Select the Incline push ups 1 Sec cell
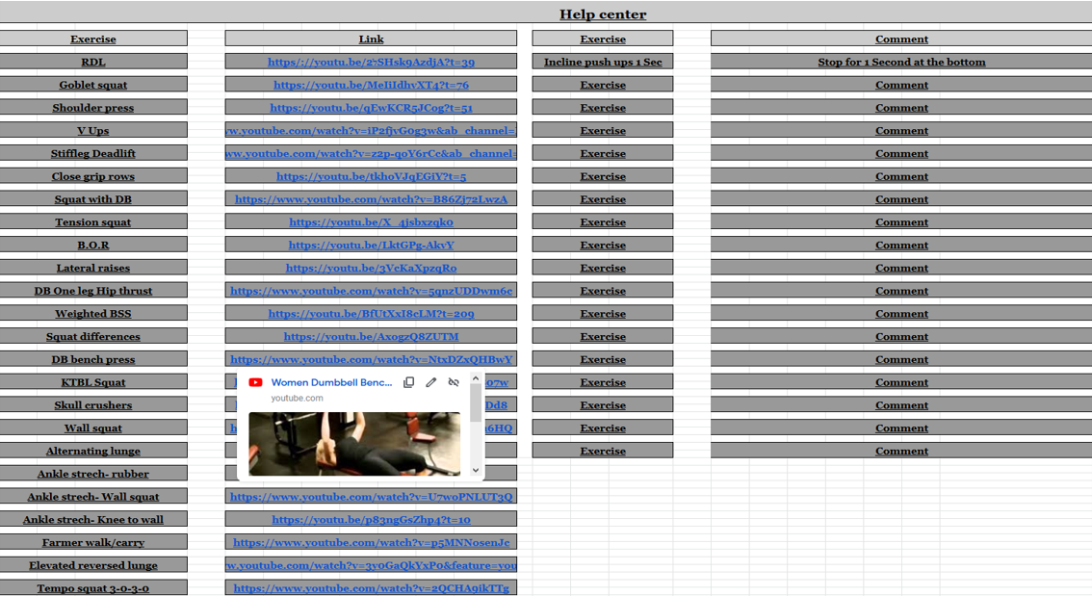This screenshot has width=1092, height=596. (x=603, y=63)
